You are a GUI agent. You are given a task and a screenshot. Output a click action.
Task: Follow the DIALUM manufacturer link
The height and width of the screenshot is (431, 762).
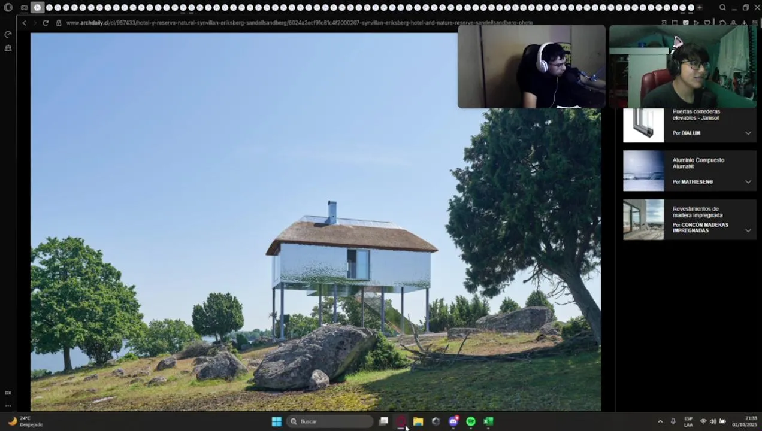pos(691,133)
